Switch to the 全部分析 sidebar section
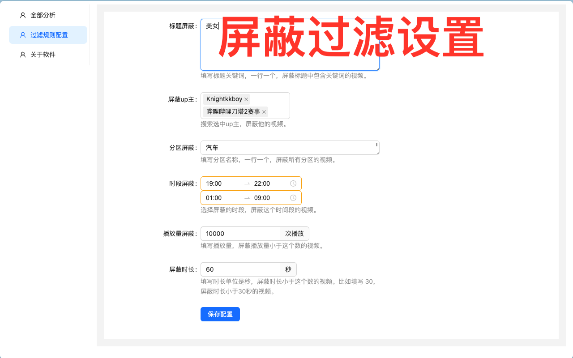The height and width of the screenshot is (358, 573). click(x=43, y=15)
